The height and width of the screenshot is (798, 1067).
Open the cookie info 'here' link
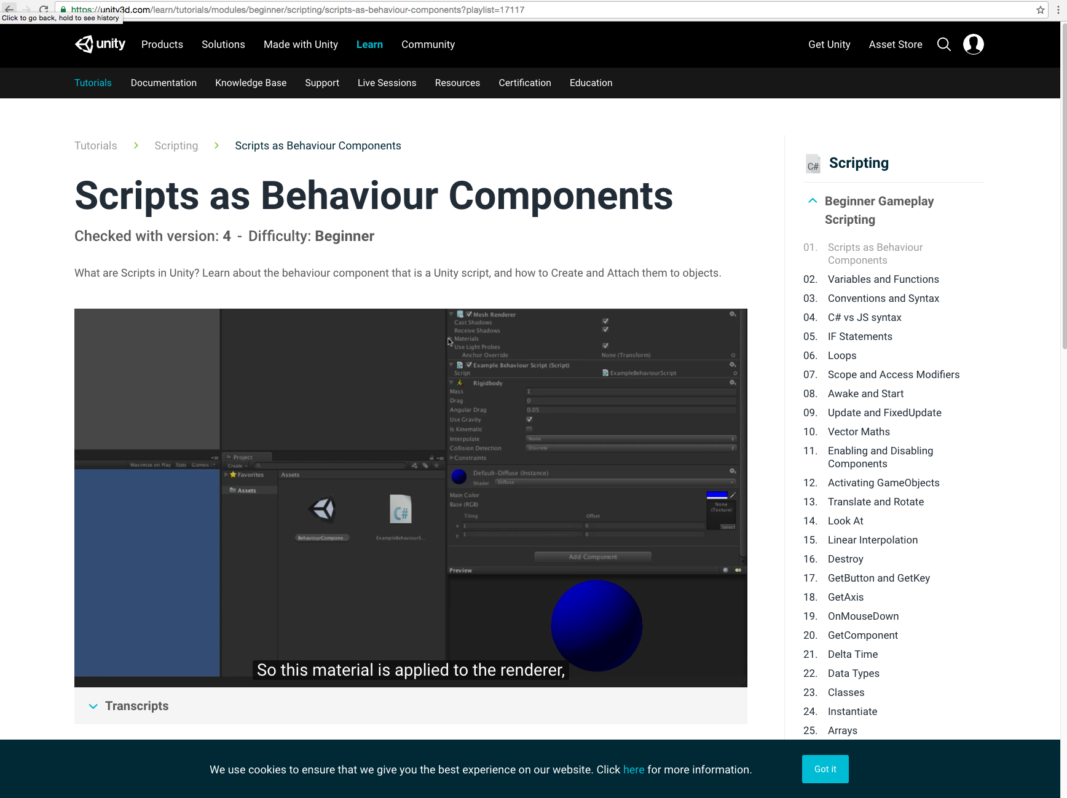point(634,770)
